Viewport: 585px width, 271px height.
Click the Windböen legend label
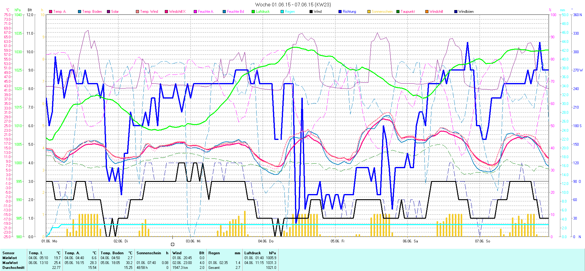[466, 12]
